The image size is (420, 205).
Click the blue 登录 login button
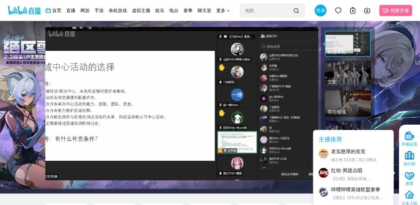(x=320, y=11)
